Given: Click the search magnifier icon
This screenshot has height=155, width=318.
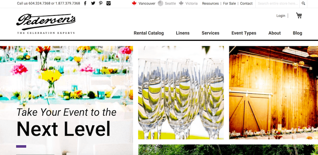Looking at the screenshot, I should click(x=303, y=3).
